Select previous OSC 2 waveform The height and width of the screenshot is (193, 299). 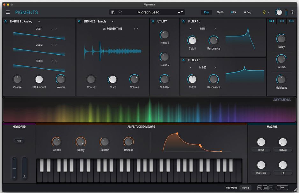(x=52, y=45)
